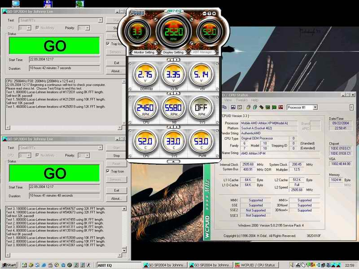Open the Priority dropdown in the upper SP2004 window
This screenshot has height=269, width=359.
(88, 28)
